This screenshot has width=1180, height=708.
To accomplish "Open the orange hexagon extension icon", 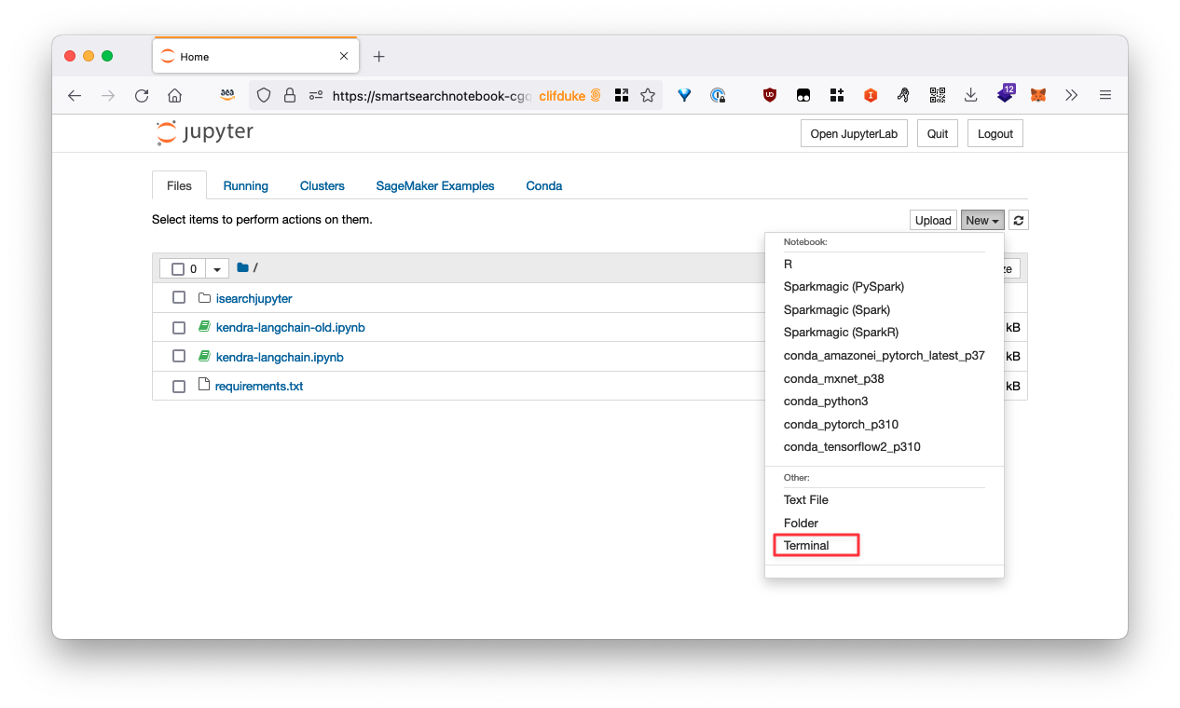I will pyautogui.click(x=871, y=95).
